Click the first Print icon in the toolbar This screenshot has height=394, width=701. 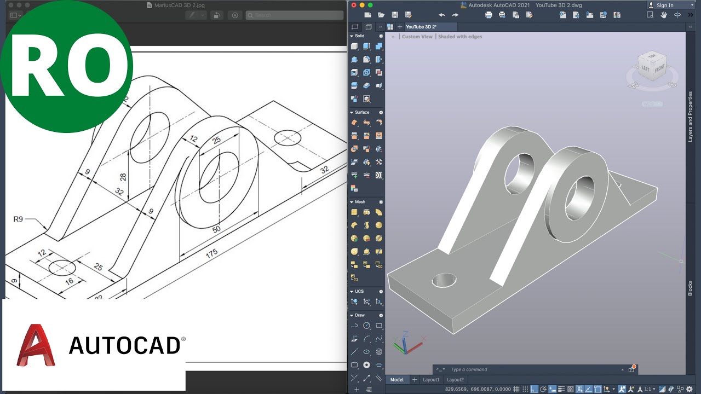click(489, 15)
